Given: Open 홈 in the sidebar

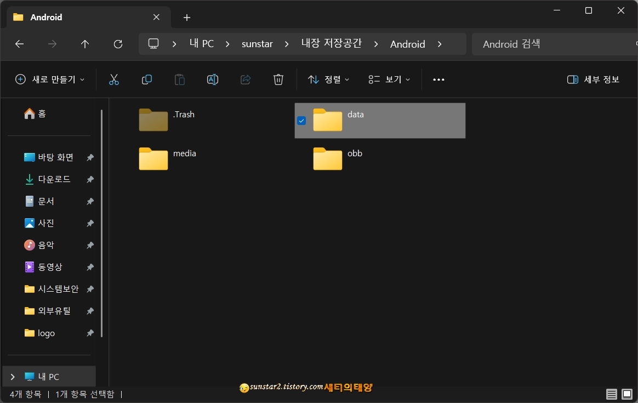Looking at the screenshot, I should click(35, 113).
